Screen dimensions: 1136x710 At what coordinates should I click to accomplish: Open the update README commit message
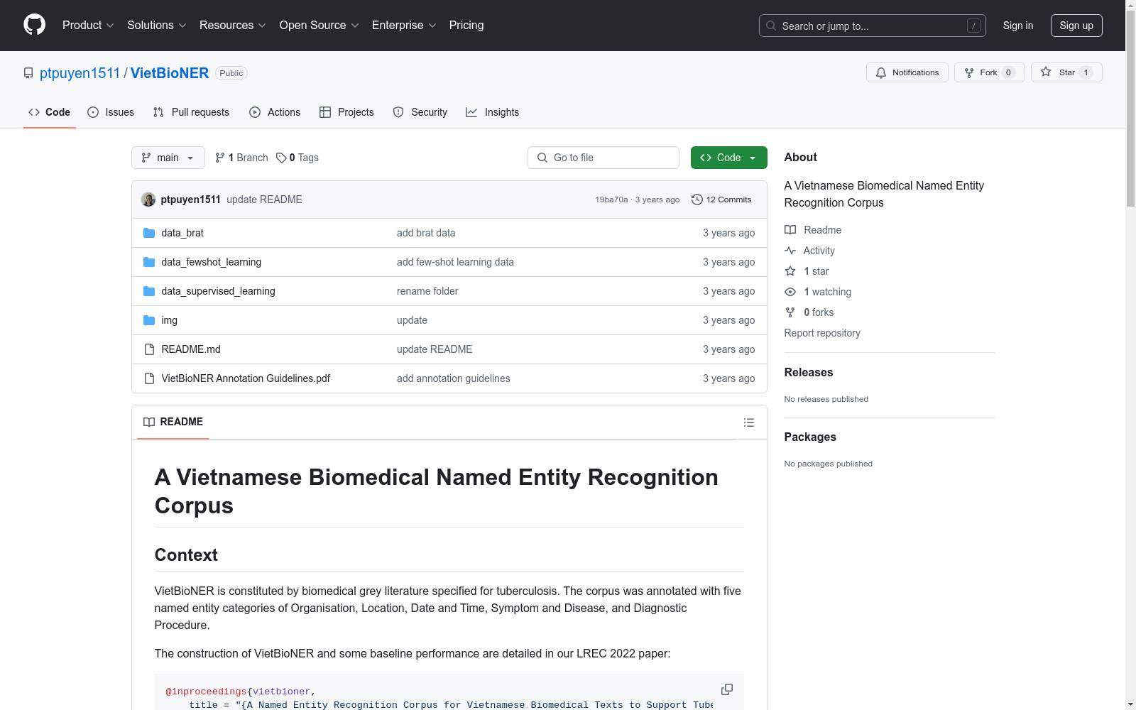click(x=265, y=200)
